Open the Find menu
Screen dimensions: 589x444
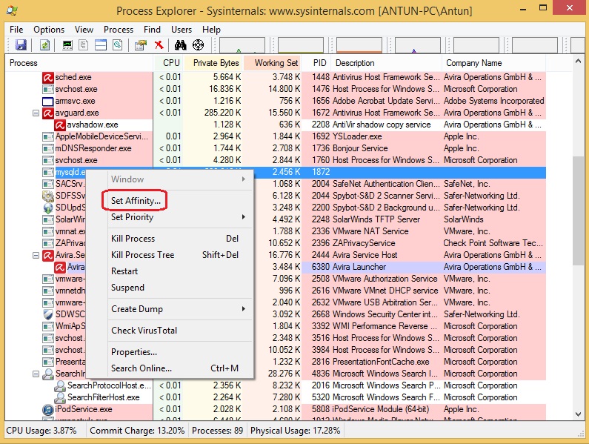(x=152, y=30)
